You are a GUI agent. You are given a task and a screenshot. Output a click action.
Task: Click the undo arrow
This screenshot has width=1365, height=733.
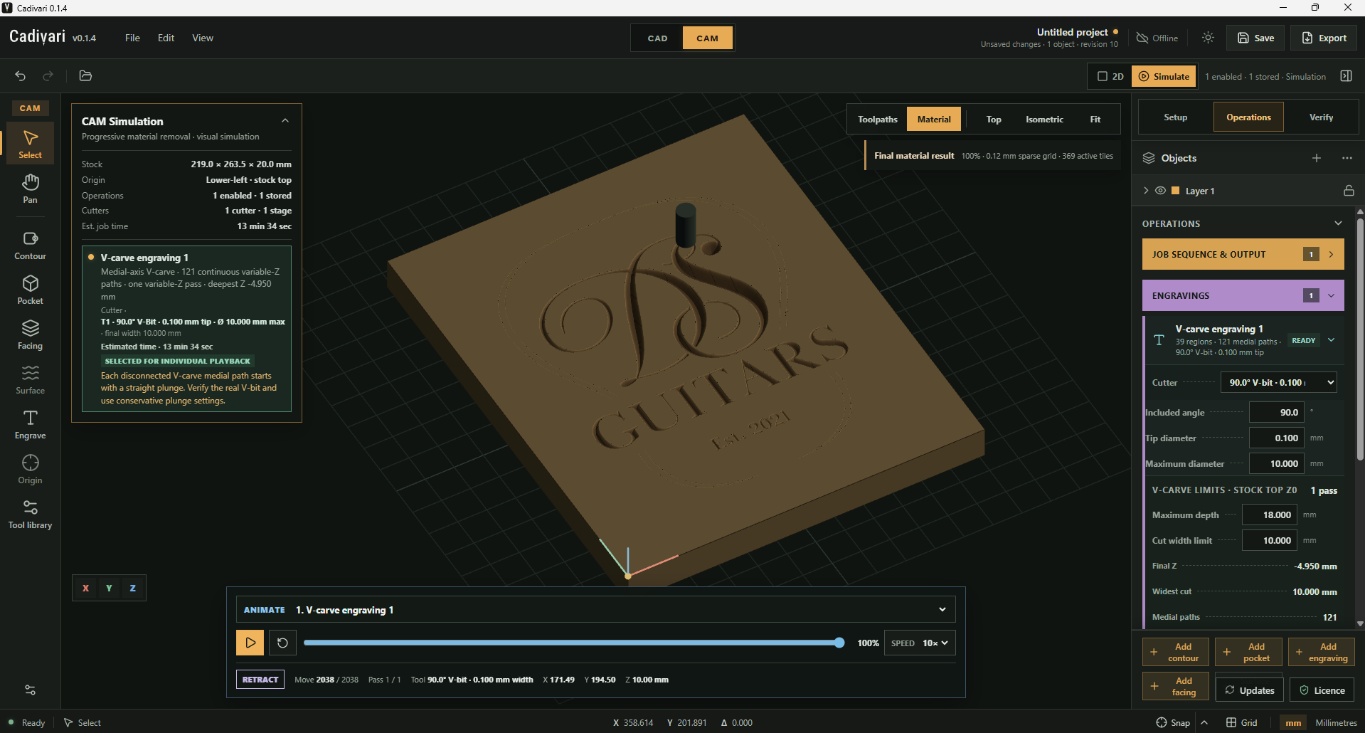tap(21, 75)
